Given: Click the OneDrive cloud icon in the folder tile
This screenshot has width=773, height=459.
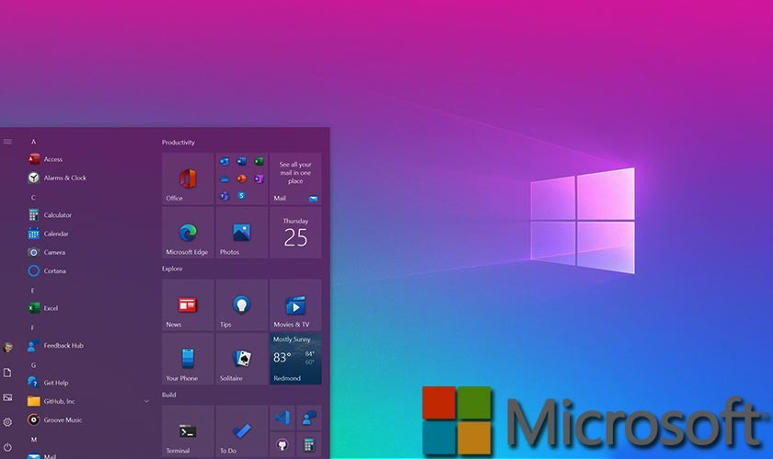Looking at the screenshot, I should coord(225,179).
